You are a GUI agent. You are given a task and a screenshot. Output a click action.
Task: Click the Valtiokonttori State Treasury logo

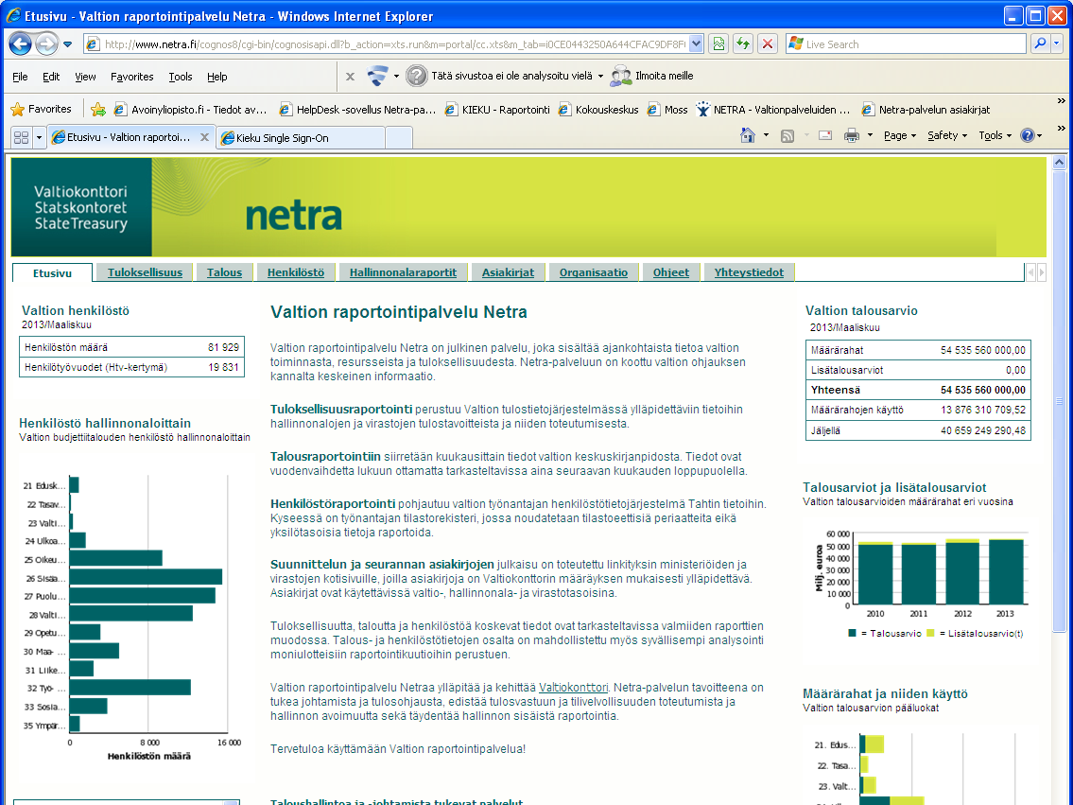point(81,207)
